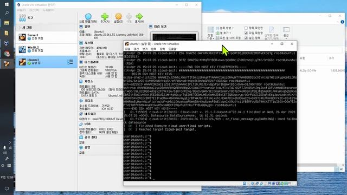Image resolution: width=347 pixels, height=195 pixels.
Task: Collapse the Explorer ribbon arrow
Action: pos(337,22)
